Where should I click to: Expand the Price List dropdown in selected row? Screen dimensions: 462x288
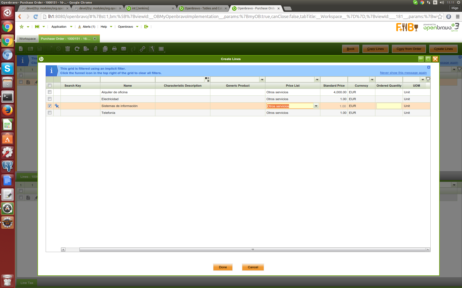[x=316, y=106]
